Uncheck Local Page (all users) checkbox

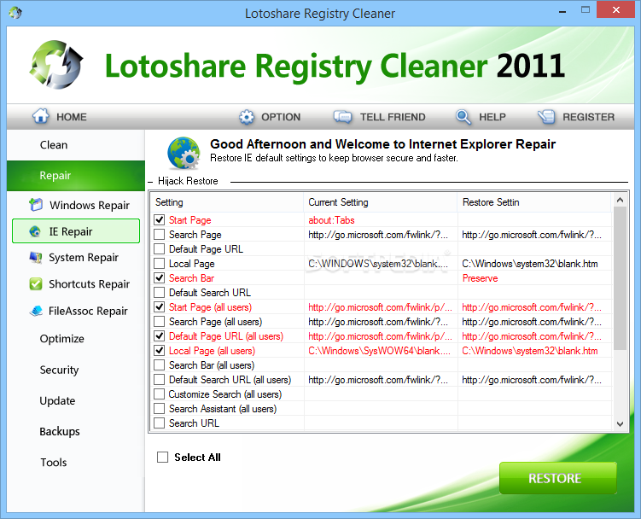(x=160, y=351)
